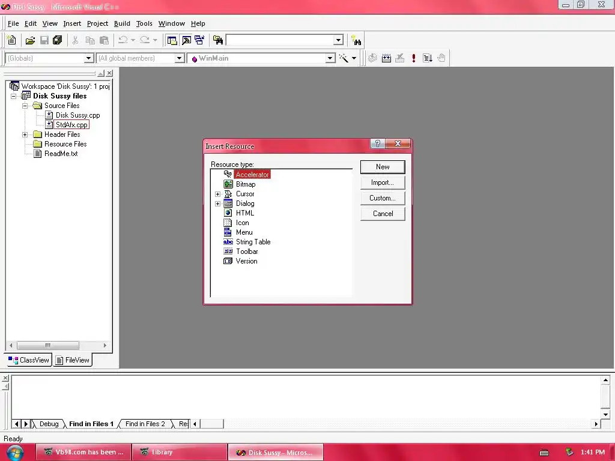Click the Go debug icon
The width and height of the screenshot is (615, 461).
427,58
